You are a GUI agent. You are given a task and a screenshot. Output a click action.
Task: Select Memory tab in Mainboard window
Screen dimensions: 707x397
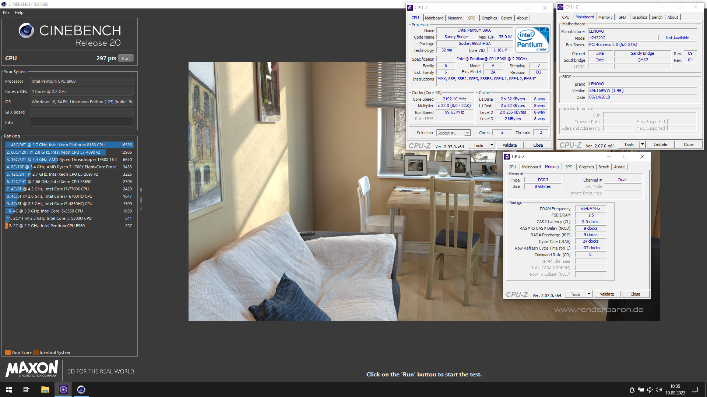pos(605,17)
